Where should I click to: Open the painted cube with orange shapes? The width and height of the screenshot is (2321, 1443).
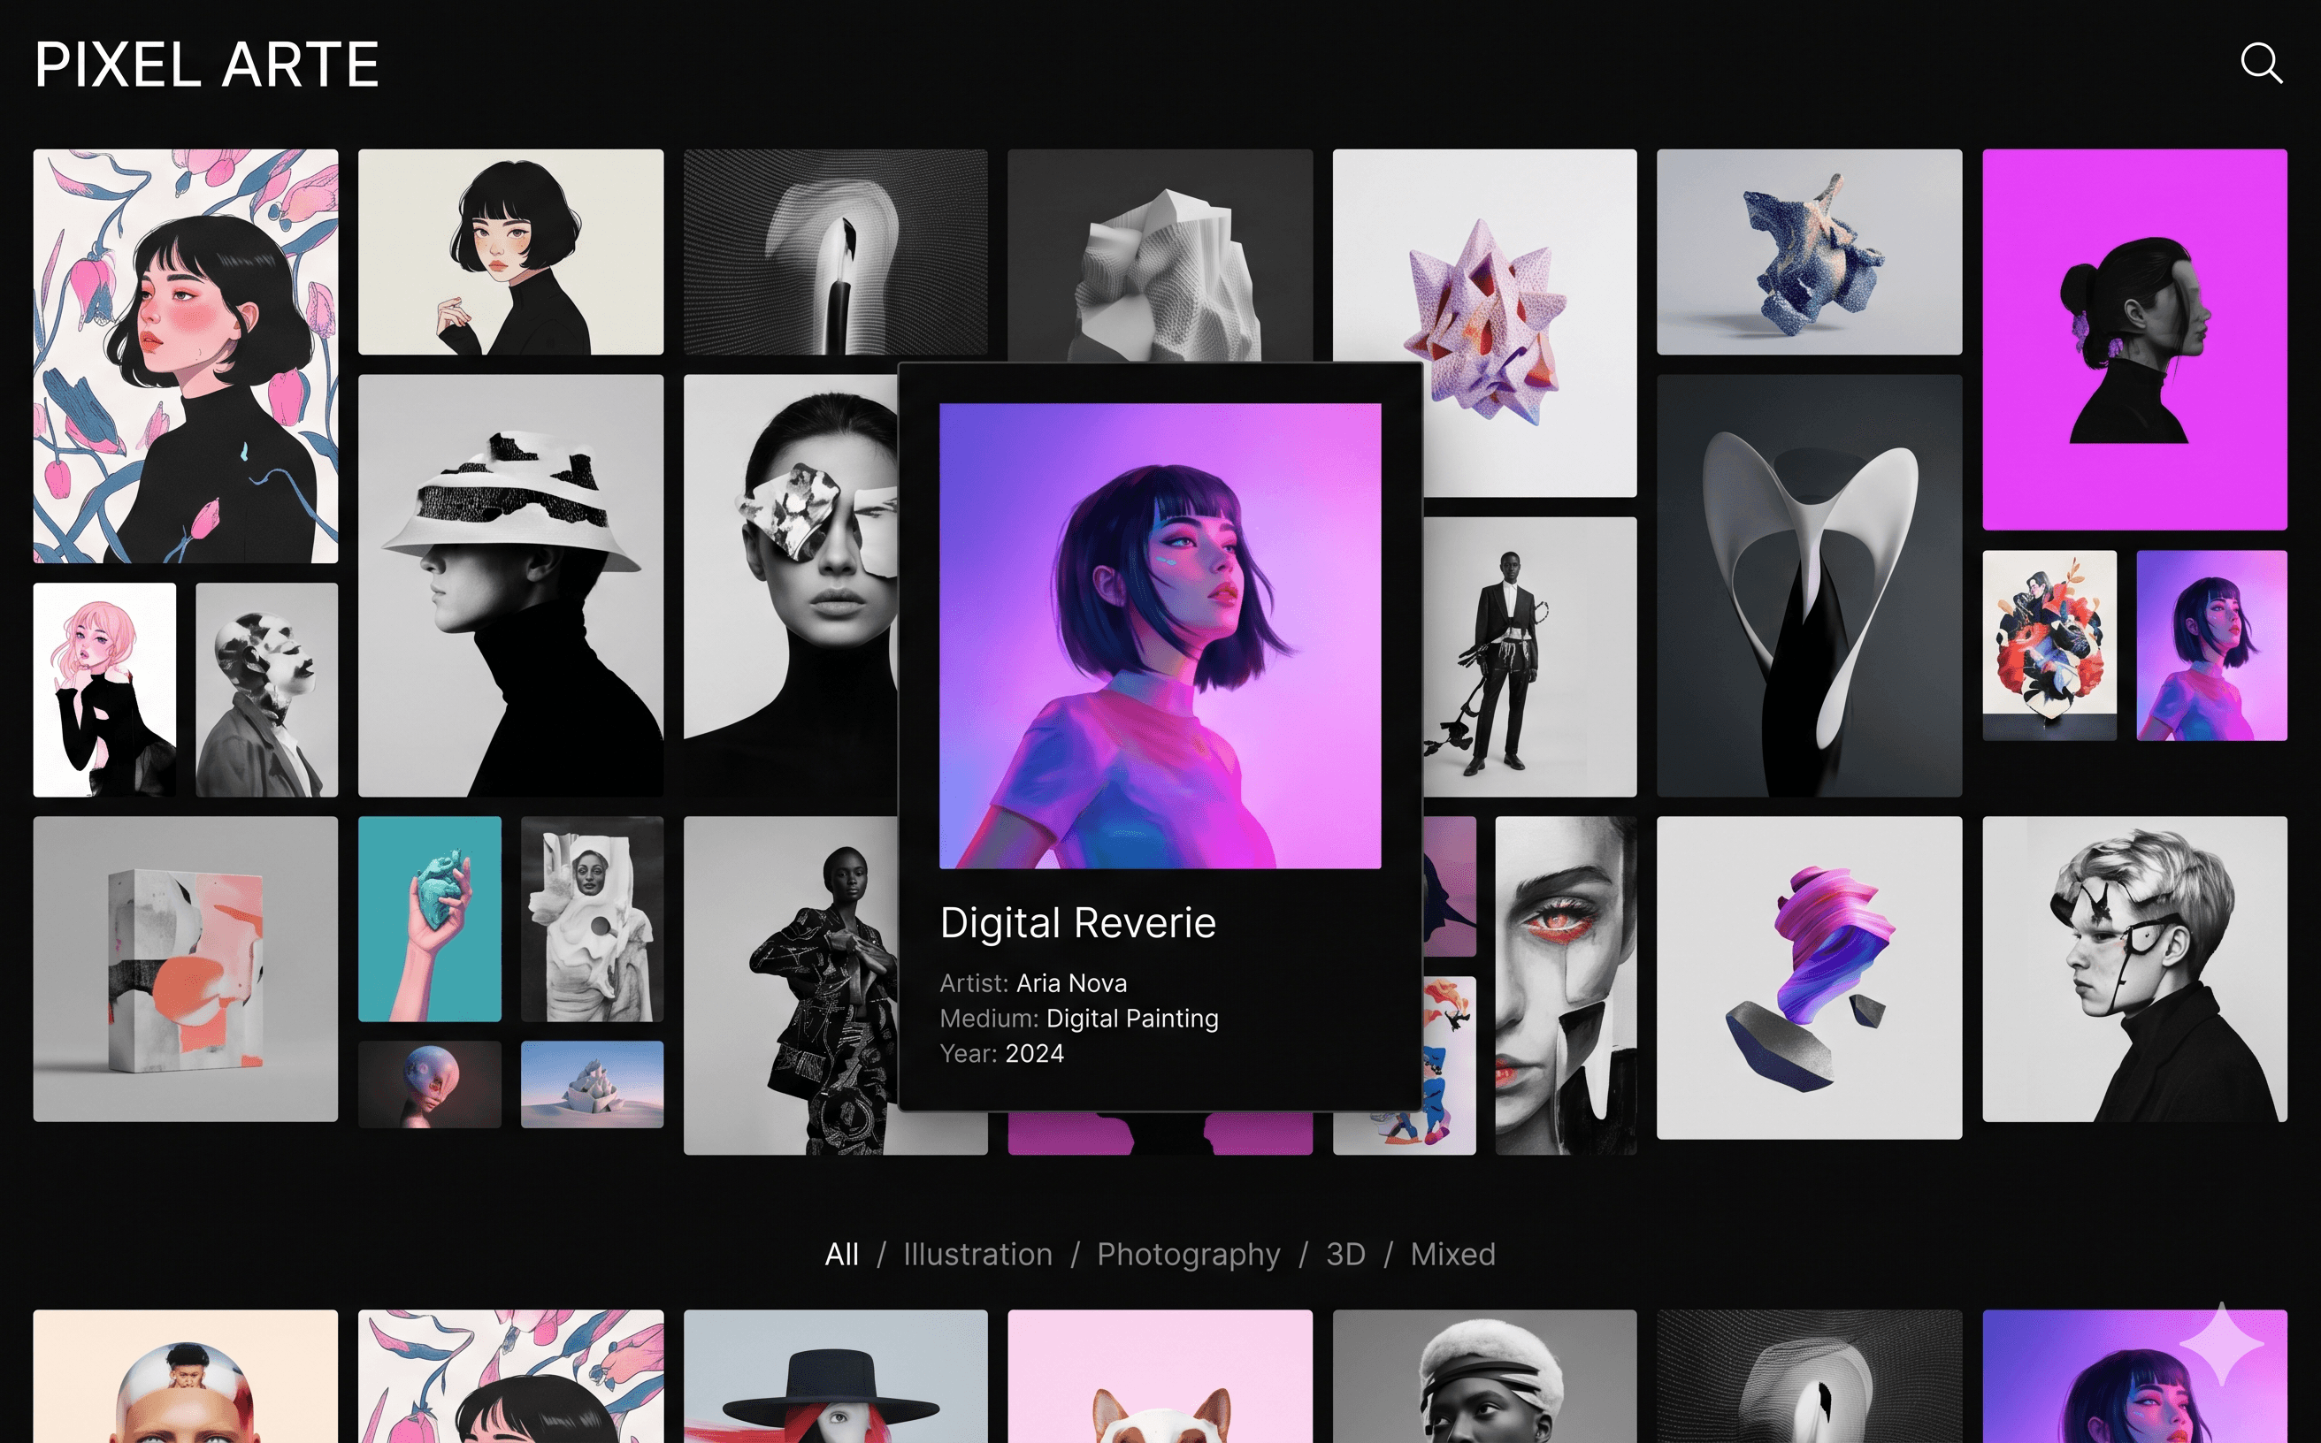(x=185, y=969)
